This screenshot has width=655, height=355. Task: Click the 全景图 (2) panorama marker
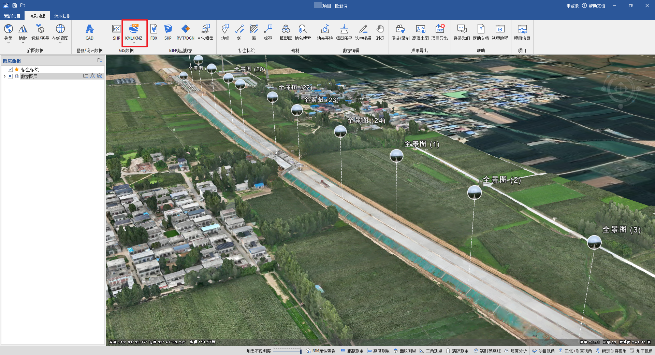point(474,193)
